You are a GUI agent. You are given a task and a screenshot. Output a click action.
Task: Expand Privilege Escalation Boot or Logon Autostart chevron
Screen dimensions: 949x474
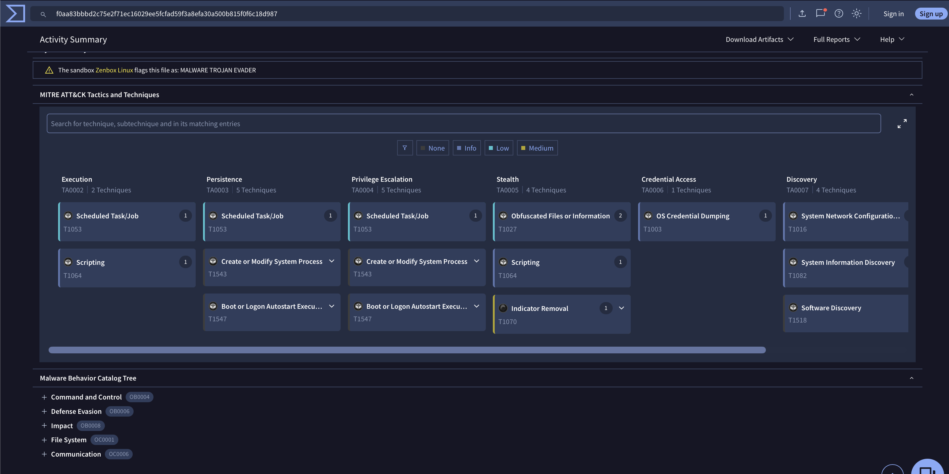click(x=477, y=306)
